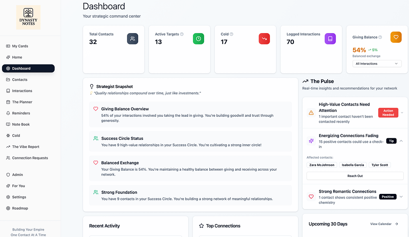Click the orange Giving Balance heart icon
Image resolution: width=409 pixels, height=237 pixels.
[396, 37]
